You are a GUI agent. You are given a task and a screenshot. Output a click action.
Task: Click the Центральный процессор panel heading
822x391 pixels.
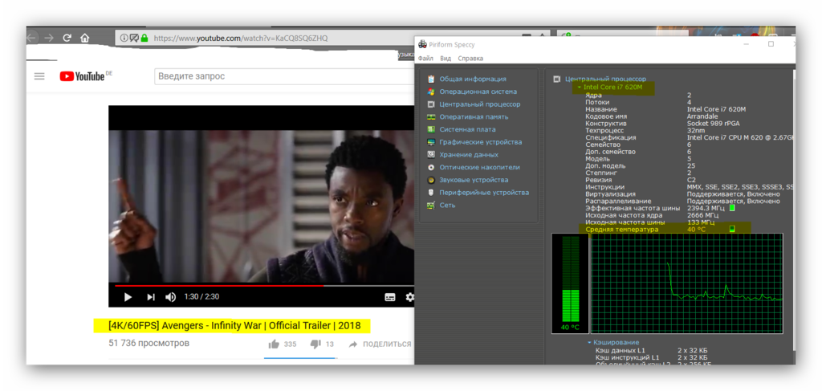pyautogui.click(x=605, y=79)
